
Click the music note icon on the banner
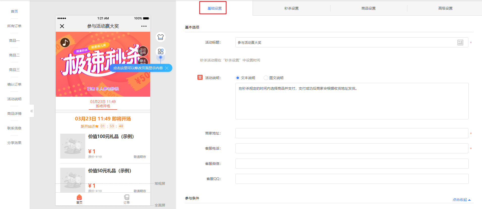[65, 43]
